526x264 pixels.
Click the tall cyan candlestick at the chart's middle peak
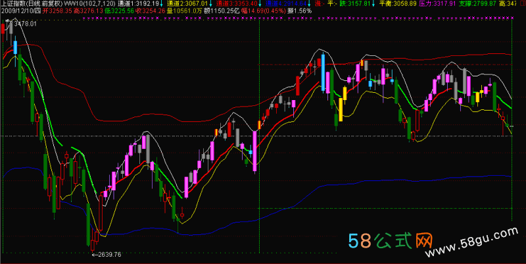pyautogui.click(x=323, y=72)
